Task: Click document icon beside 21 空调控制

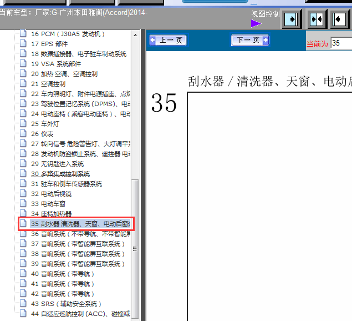Action: [x=23, y=83]
